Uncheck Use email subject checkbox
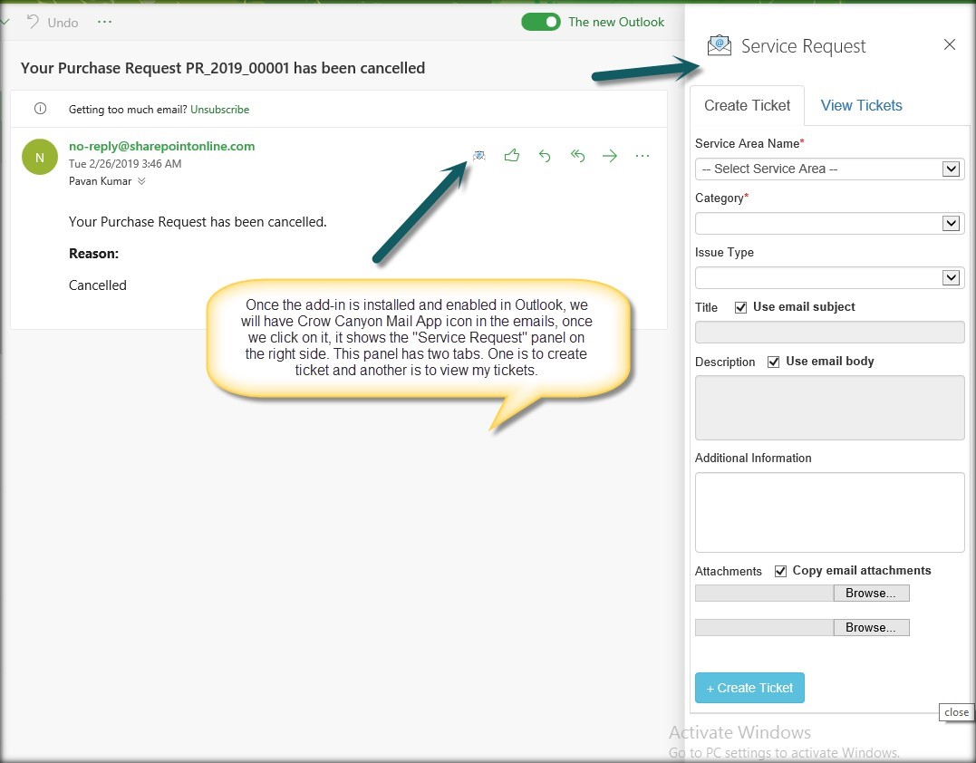The height and width of the screenshot is (763, 976). pyautogui.click(x=740, y=307)
